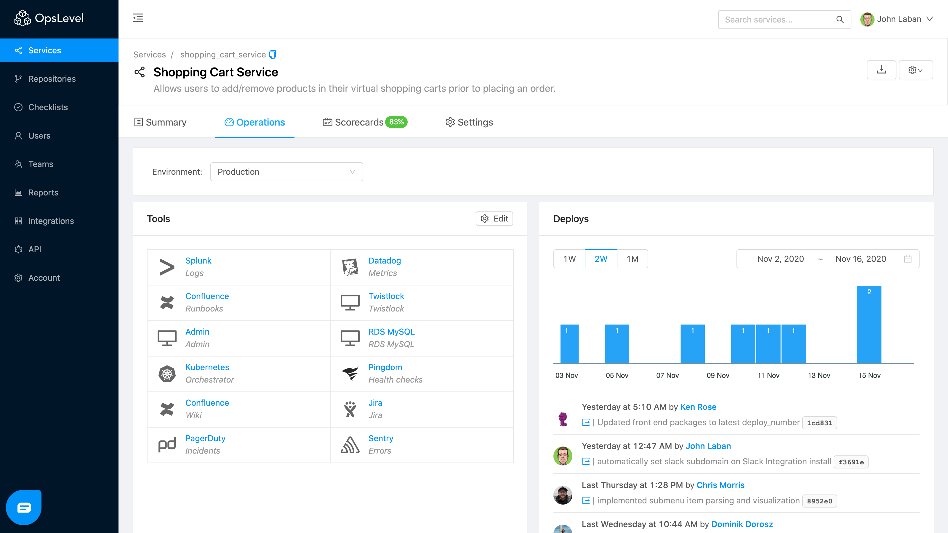Screen dimensions: 948x533
Task: Select the 1M deploy range
Action: coord(632,259)
